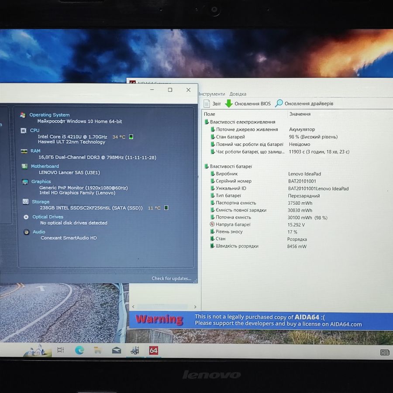Click the Оновлення BIOS toolbar label
The width and height of the screenshot is (393, 393).
pos(253,103)
